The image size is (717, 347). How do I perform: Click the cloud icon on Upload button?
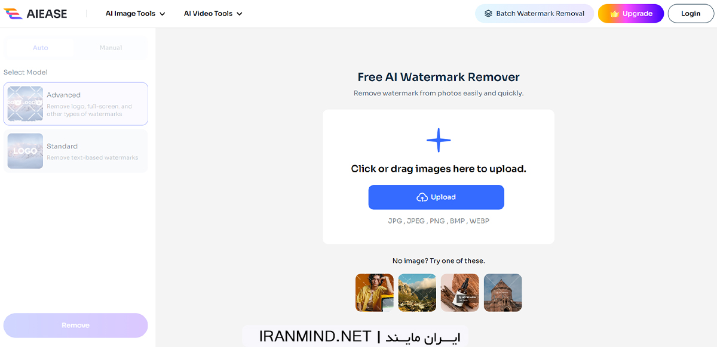click(x=422, y=197)
